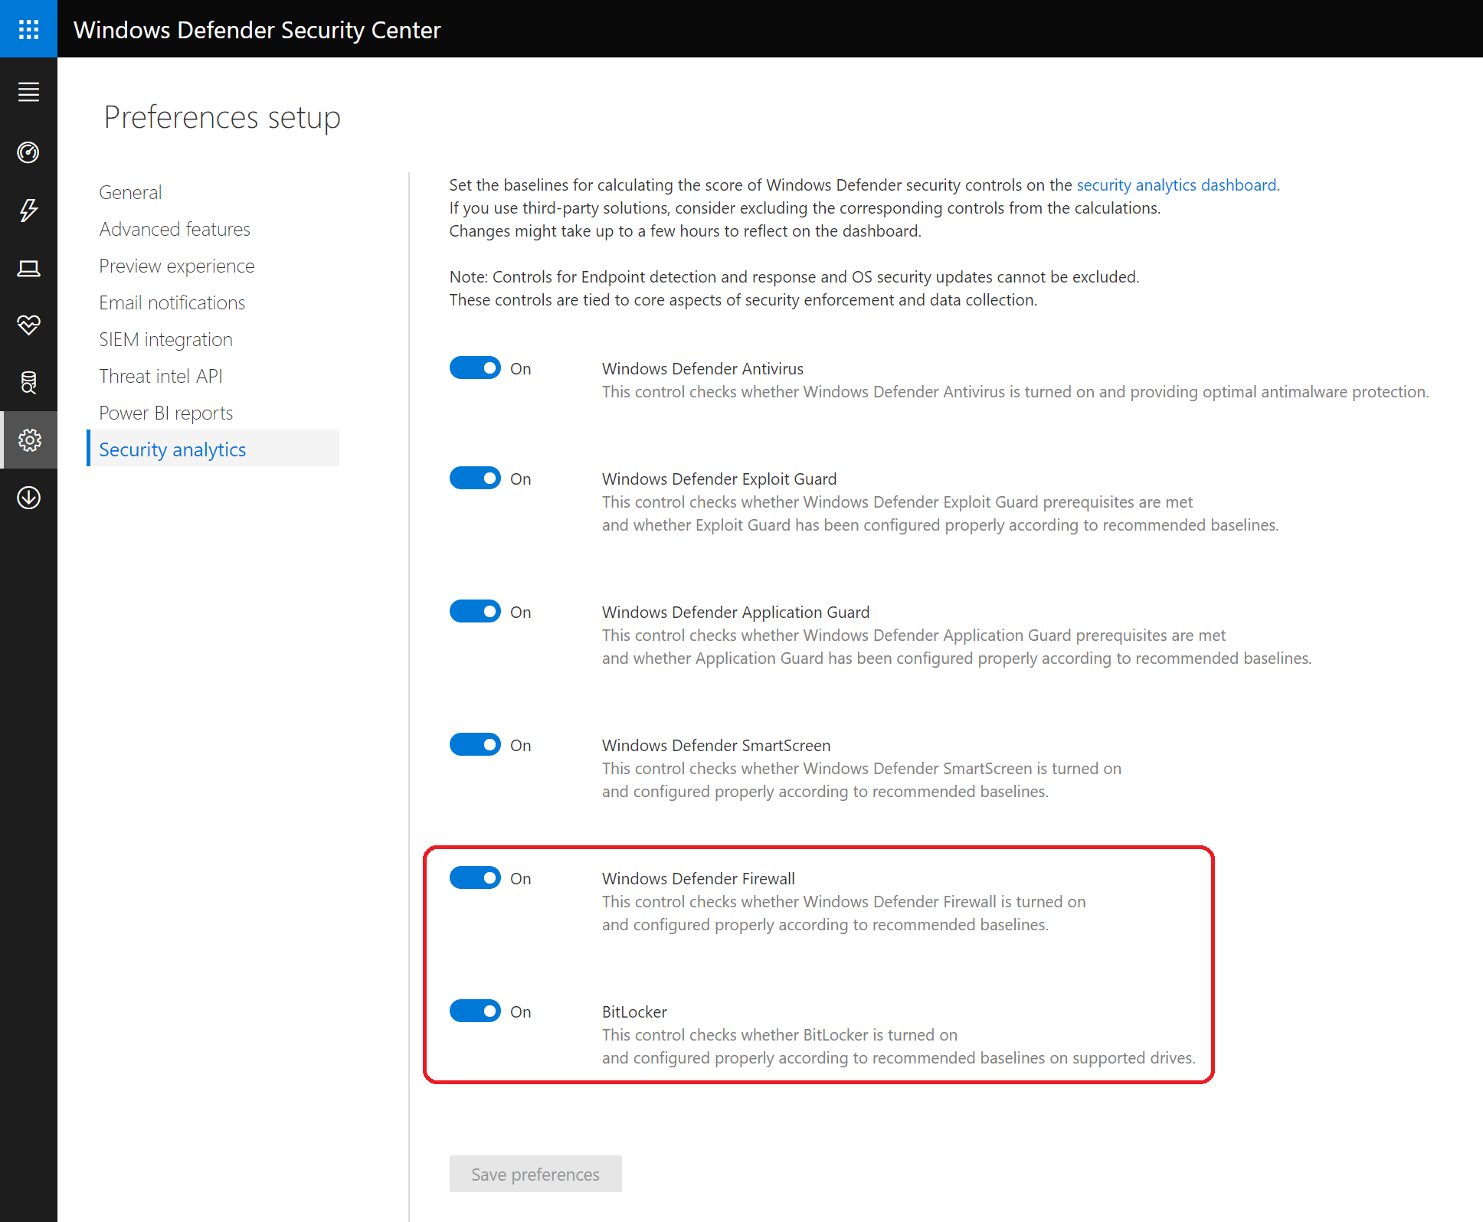Open the Power BI reports section
1483x1222 pixels.
(165, 413)
